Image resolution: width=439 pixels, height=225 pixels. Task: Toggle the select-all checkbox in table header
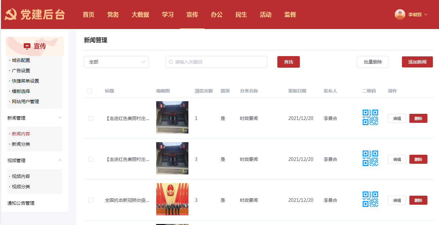point(90,91)
